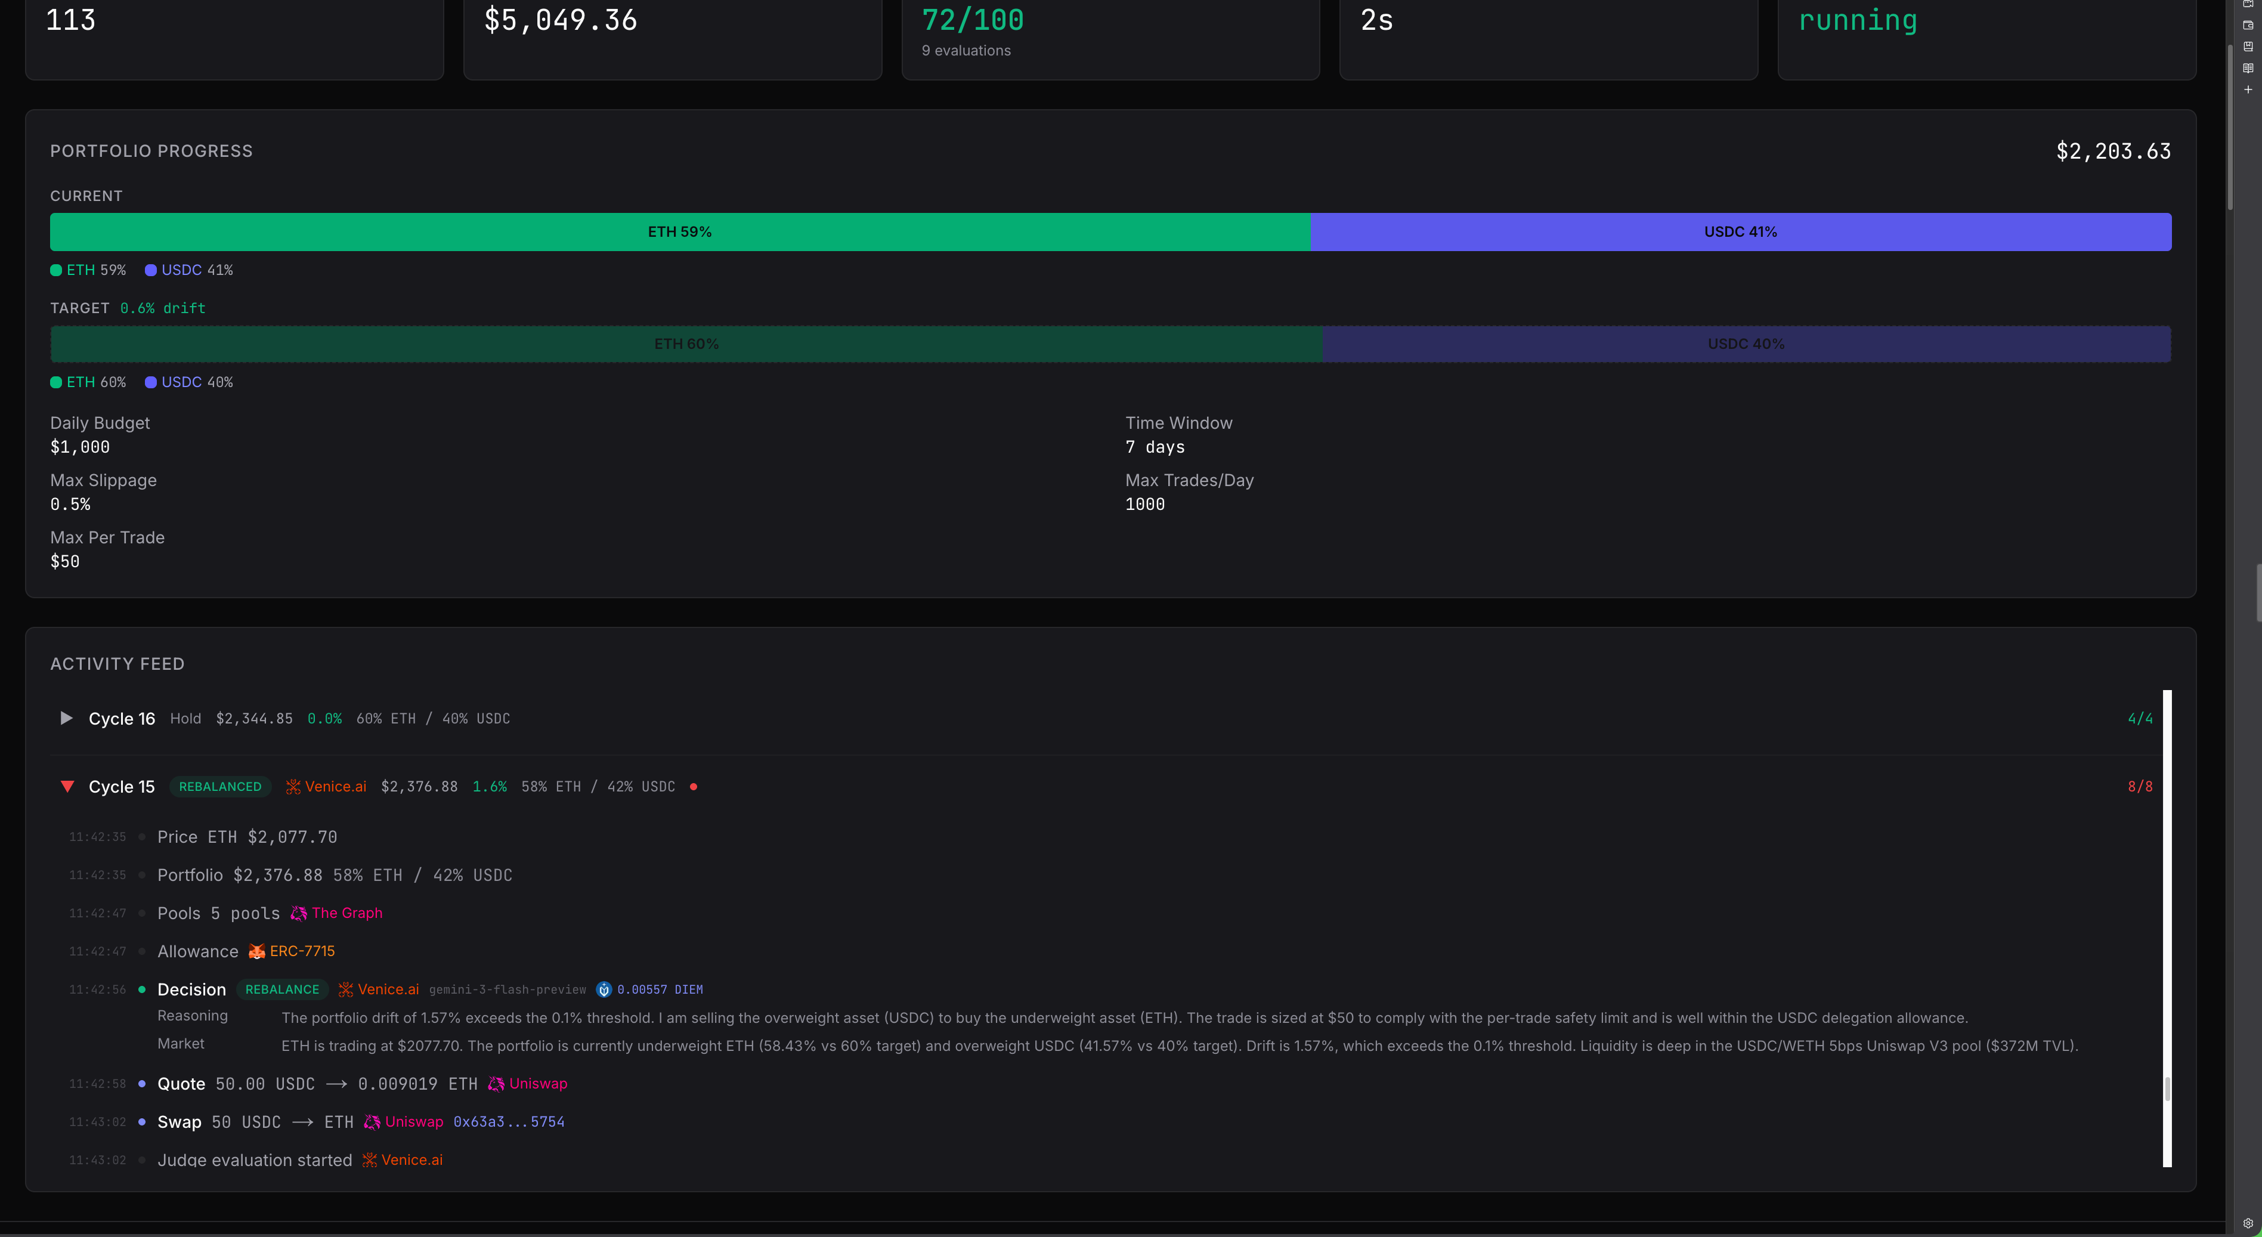Click the REBALANCED badge on Cycle 15
The width and height of the screenshot is (2262, 1237).
point(221,787)
